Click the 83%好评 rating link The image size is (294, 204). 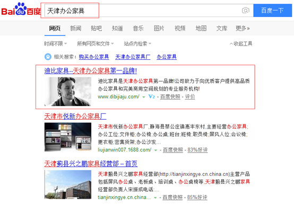[x=197, y=150]
